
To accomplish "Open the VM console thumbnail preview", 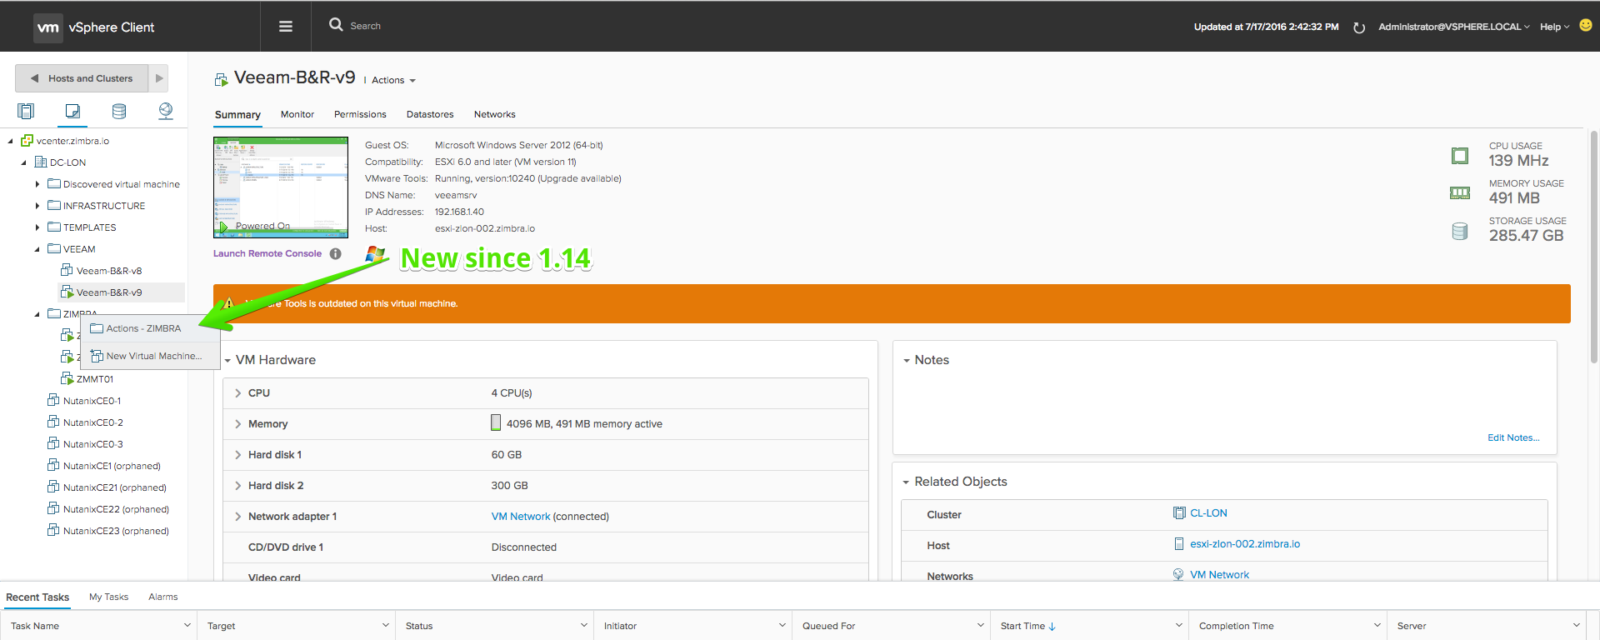I will pyautogui.click(x=281, y=187).
